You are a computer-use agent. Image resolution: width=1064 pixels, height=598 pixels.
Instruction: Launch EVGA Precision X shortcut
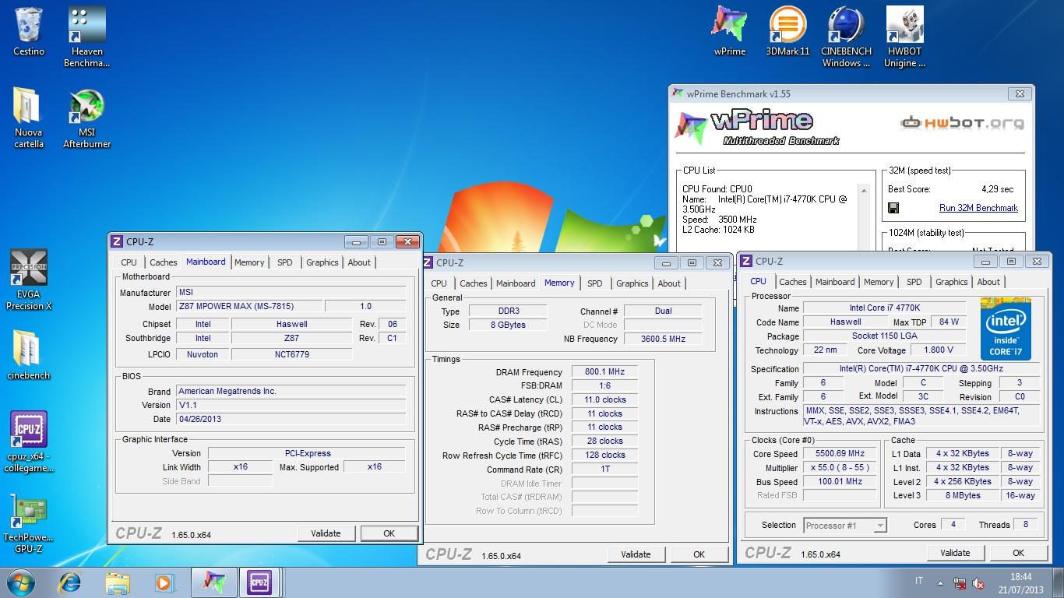coord(29,279)
